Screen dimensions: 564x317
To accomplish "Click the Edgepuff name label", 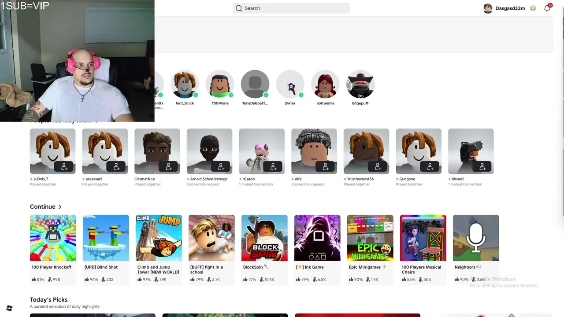I will point(360,103).
